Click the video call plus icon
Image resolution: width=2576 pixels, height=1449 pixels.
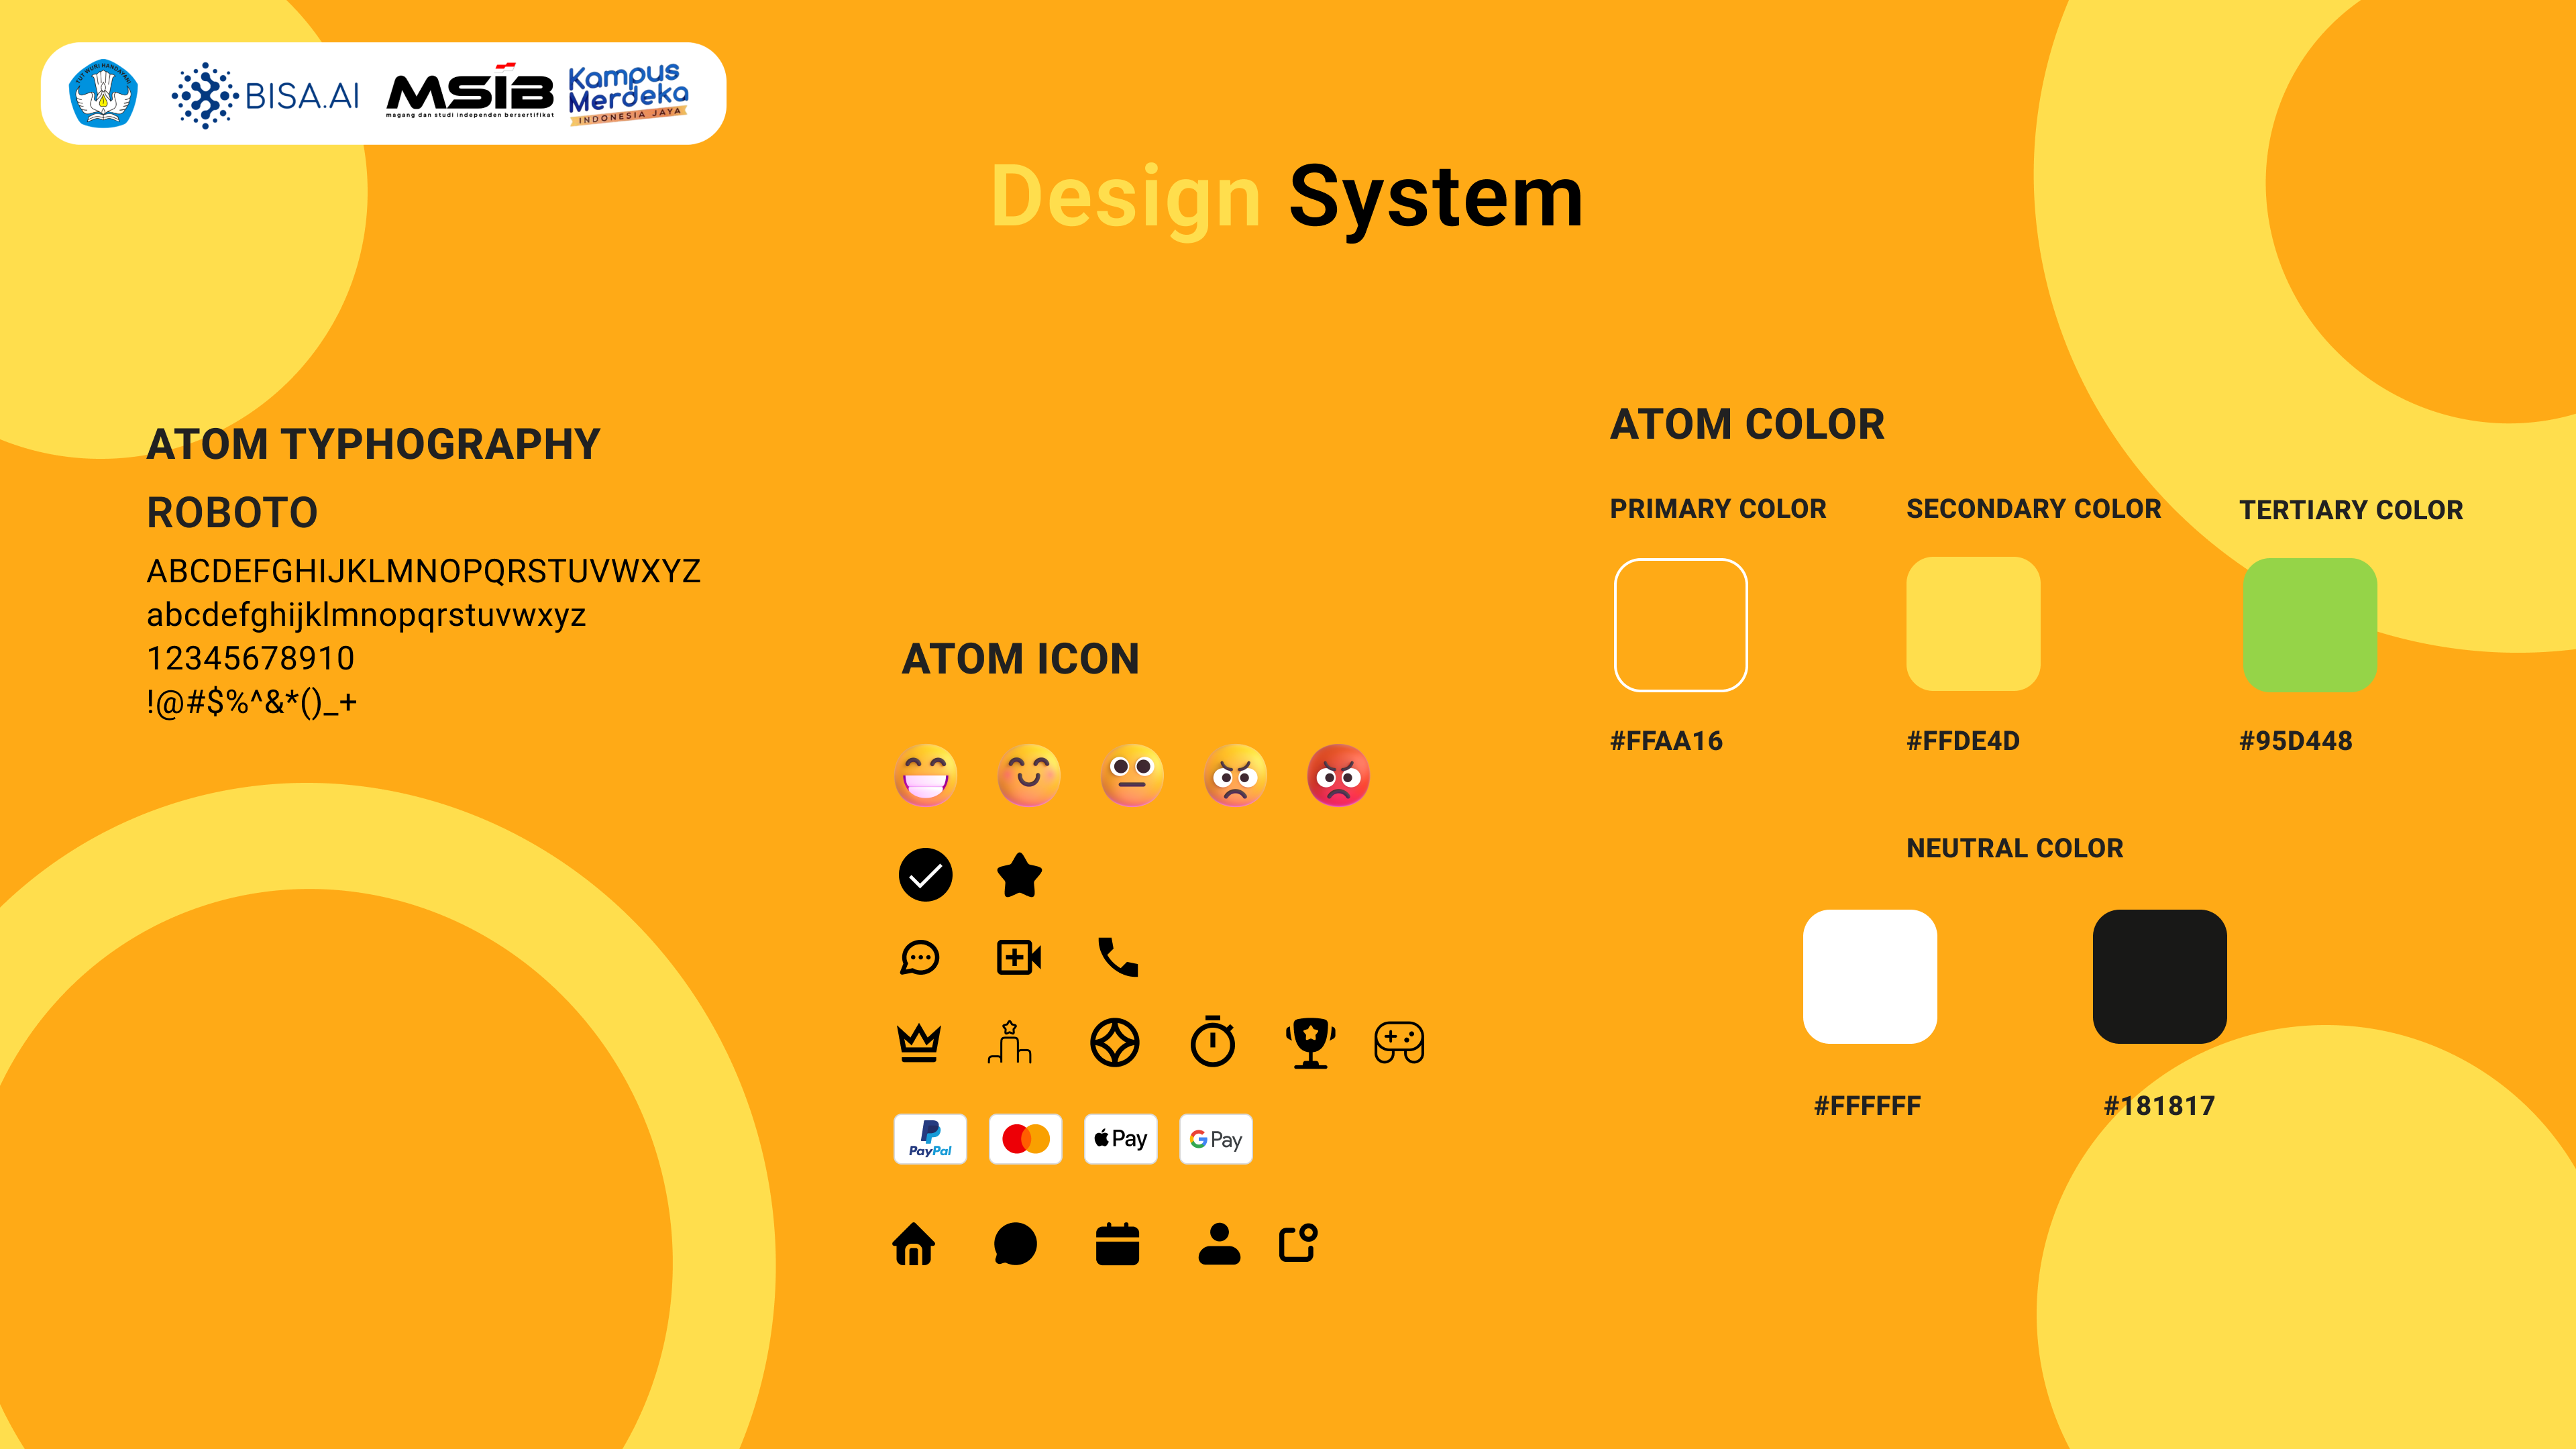1019,957
